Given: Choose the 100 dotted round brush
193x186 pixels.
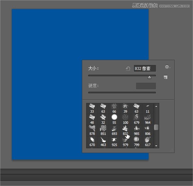Looking at the screenshot, I should [125, 120].
